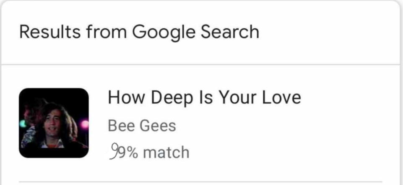
Task: Click the word Deep in the song title
Action: [x=172, y=98]
